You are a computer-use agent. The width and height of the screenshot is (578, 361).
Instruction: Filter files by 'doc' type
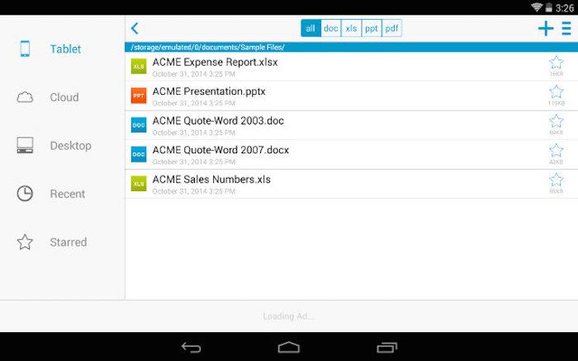pos(331,28)
